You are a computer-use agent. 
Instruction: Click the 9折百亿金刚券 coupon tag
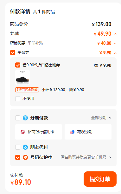(x=27, y=90)
